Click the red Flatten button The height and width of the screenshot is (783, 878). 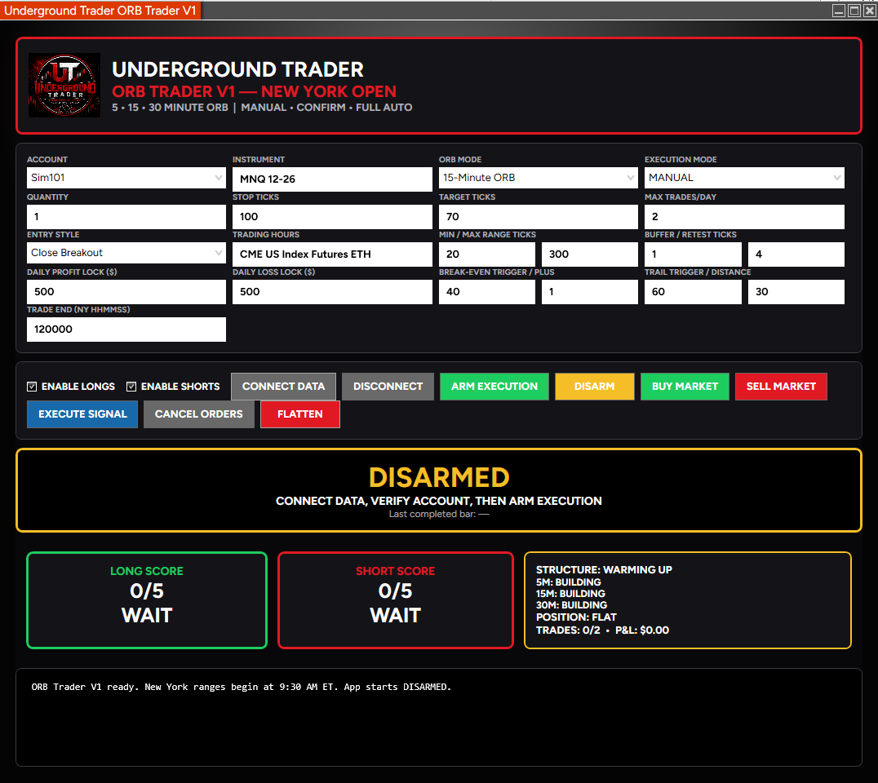(300, 414)
